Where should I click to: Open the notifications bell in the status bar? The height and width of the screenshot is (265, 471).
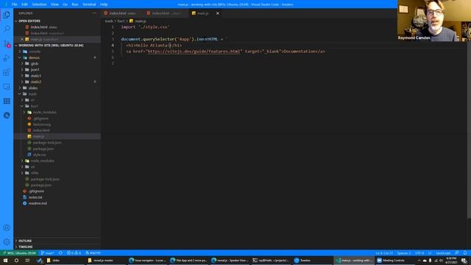(465, 253)
